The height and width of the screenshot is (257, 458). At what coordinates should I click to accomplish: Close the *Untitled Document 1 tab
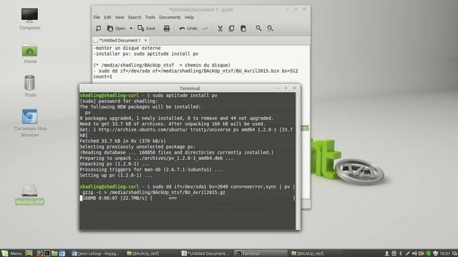pos(146,40)
